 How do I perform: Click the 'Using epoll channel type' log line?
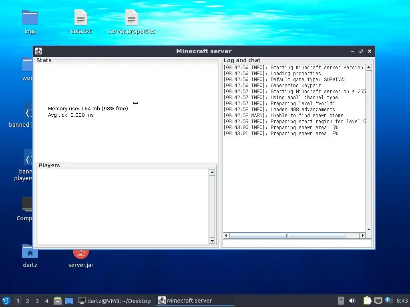281,98
